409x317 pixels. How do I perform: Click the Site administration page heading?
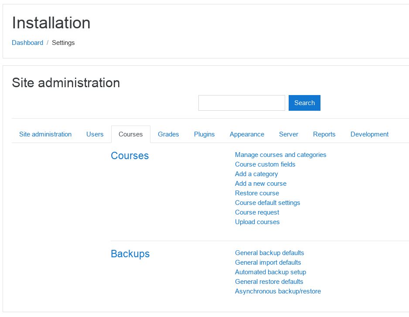click(x=66, y=83)
